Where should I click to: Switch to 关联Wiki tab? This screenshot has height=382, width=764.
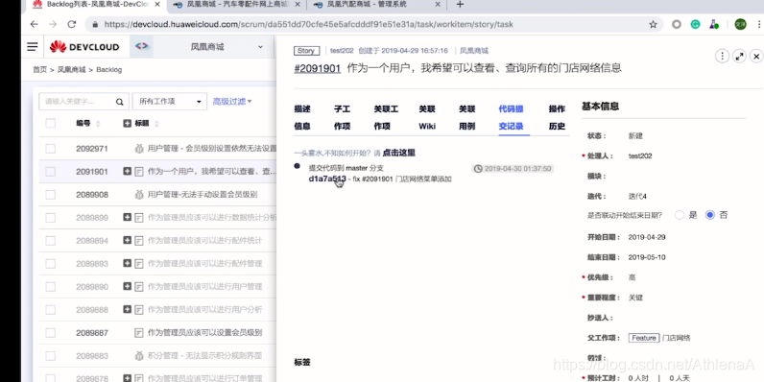427,117
